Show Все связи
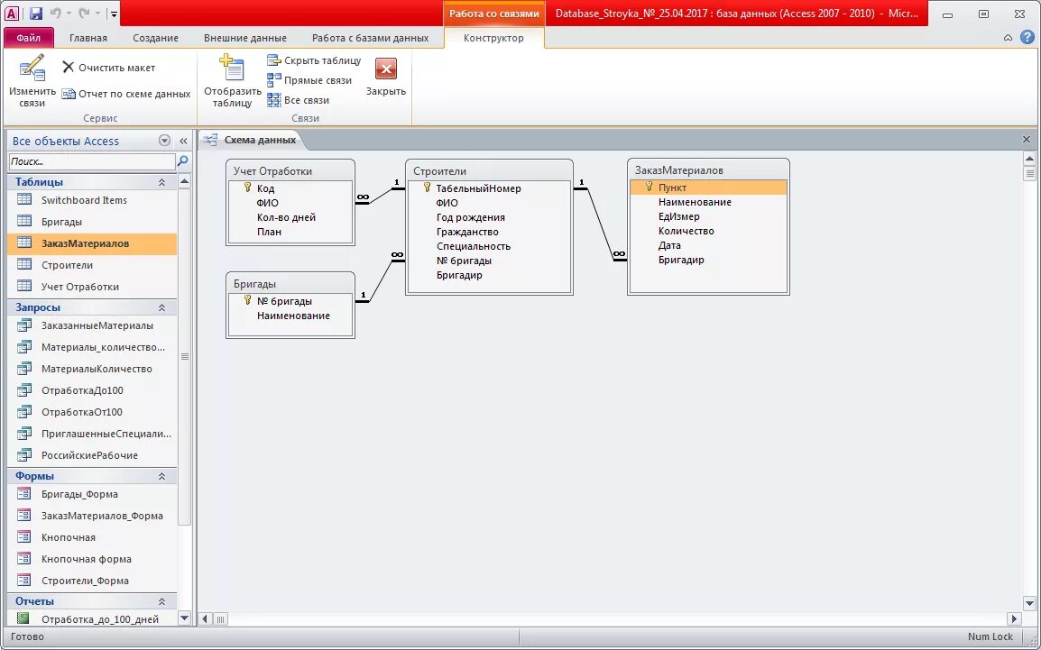 [x=298, y=100]
